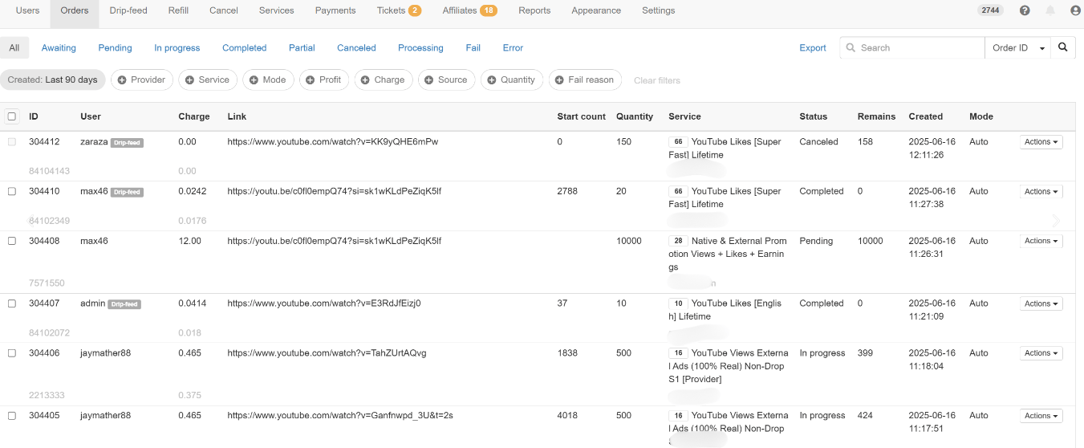The width and height of the screenshot is (1084, 448).
Task: Add the Fail reason filter
Action: click(x=584, y=79)
